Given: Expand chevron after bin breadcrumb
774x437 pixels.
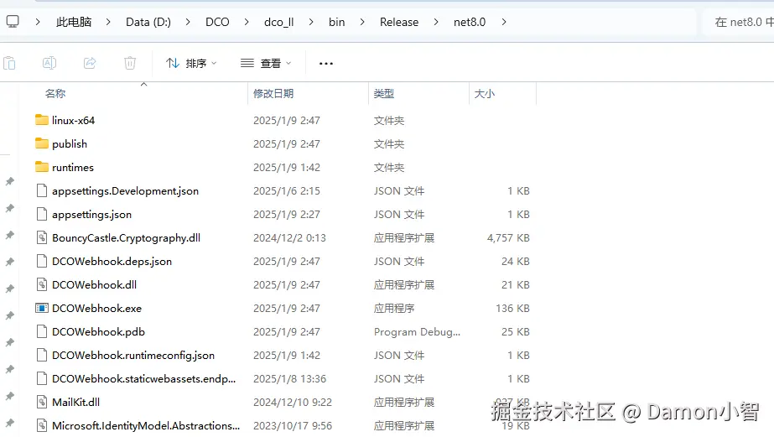Looking at the screenshot, I should pos(362,22).
